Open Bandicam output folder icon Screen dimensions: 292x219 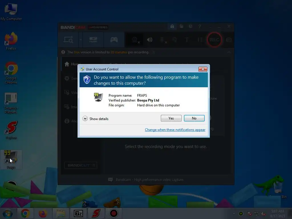pyautogui.click(x=181, y=26)
